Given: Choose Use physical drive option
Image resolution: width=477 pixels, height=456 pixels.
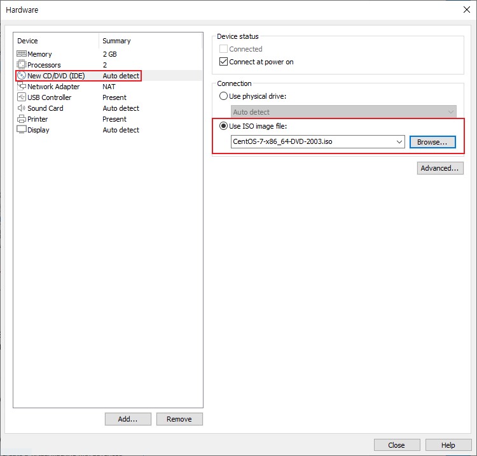Looking at the screenshot, I should click(x=223, y=96).
